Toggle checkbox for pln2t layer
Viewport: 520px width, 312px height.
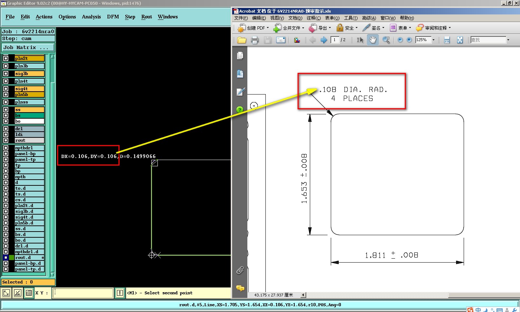point(6,58)
